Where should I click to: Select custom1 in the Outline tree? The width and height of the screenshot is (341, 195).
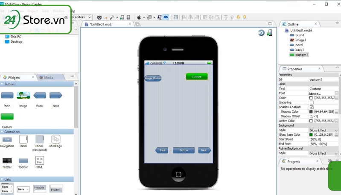point(299,55)
